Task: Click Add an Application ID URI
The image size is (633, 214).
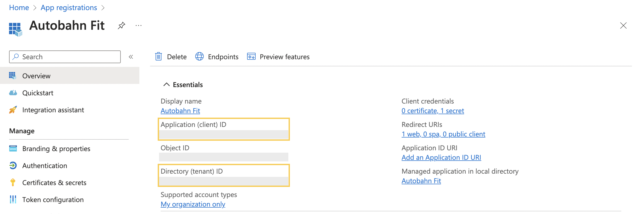Action: (441, 157)
